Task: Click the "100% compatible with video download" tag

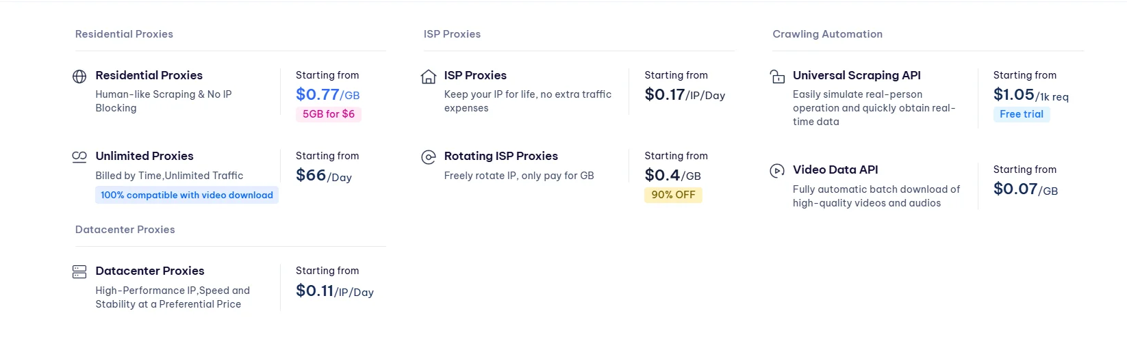Action: (x=187, y=195)
